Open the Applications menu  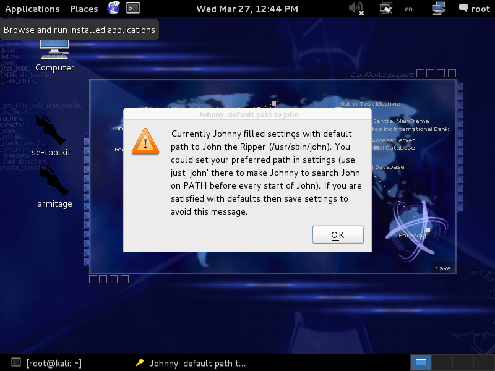(33, 9)
